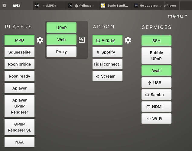
Task: Open Airplay settings gear icon
Action: 128,40
